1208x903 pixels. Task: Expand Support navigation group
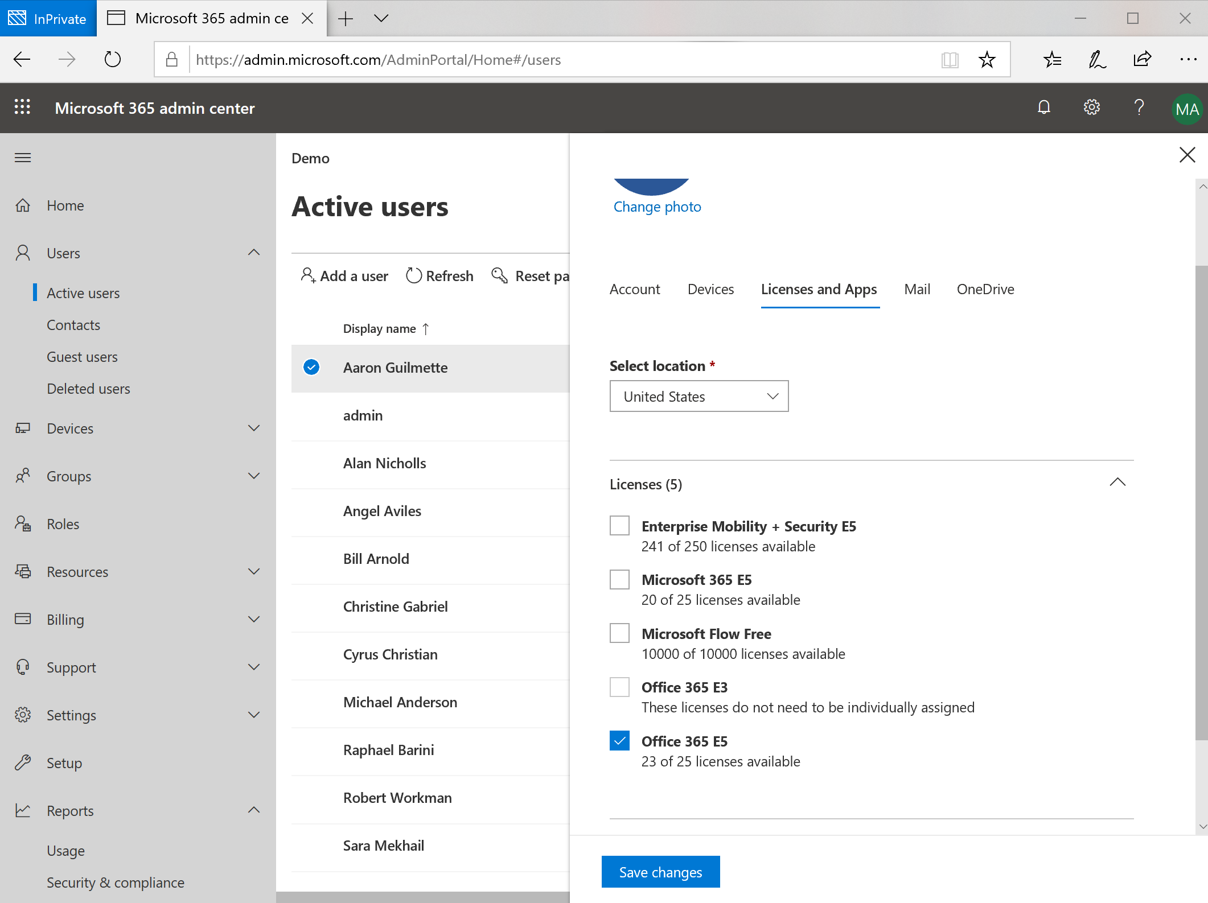[x=254, y=667]
